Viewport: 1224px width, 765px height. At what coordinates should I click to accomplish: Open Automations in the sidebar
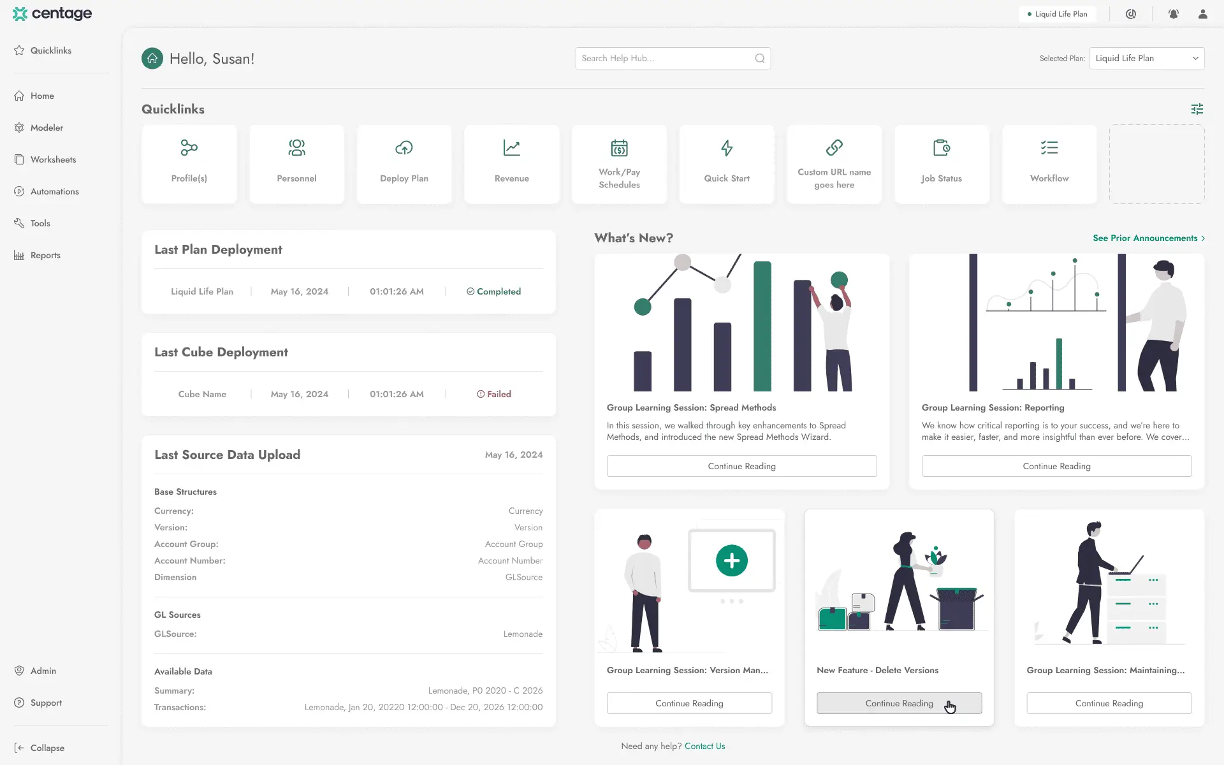54,191
